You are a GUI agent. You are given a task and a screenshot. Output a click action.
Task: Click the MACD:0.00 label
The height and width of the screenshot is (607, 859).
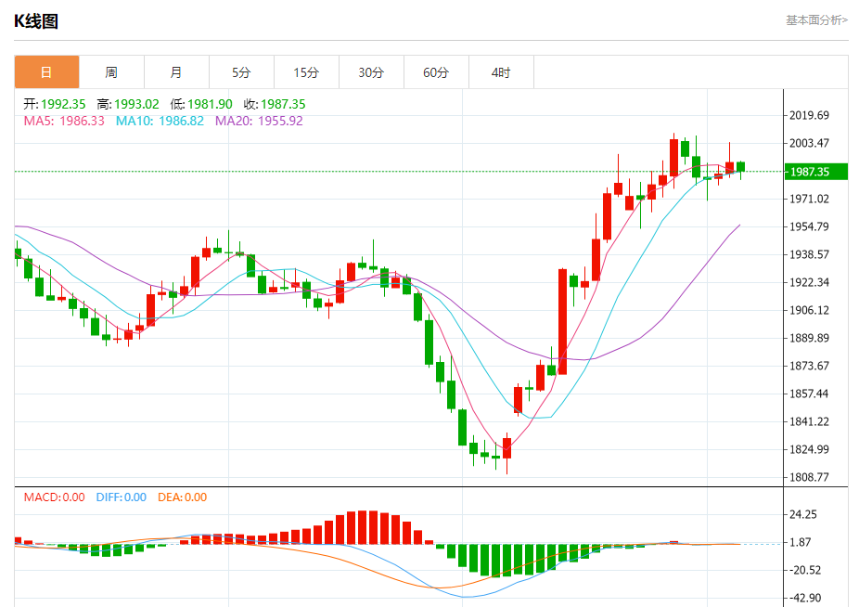pyautogui.click(x=54, y=497)
